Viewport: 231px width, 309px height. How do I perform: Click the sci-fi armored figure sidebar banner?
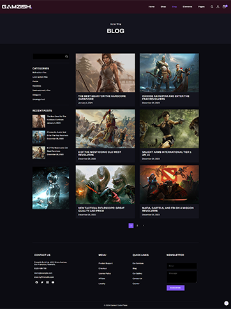[x=50, y=188]
